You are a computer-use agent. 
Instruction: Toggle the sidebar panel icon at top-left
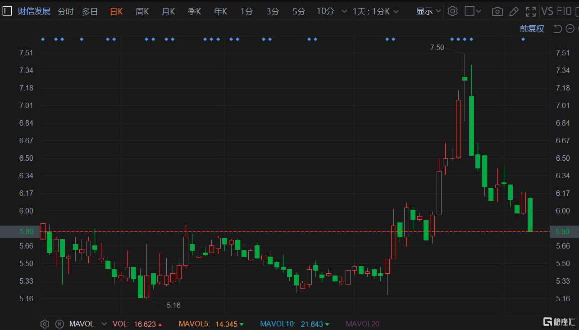7,11
